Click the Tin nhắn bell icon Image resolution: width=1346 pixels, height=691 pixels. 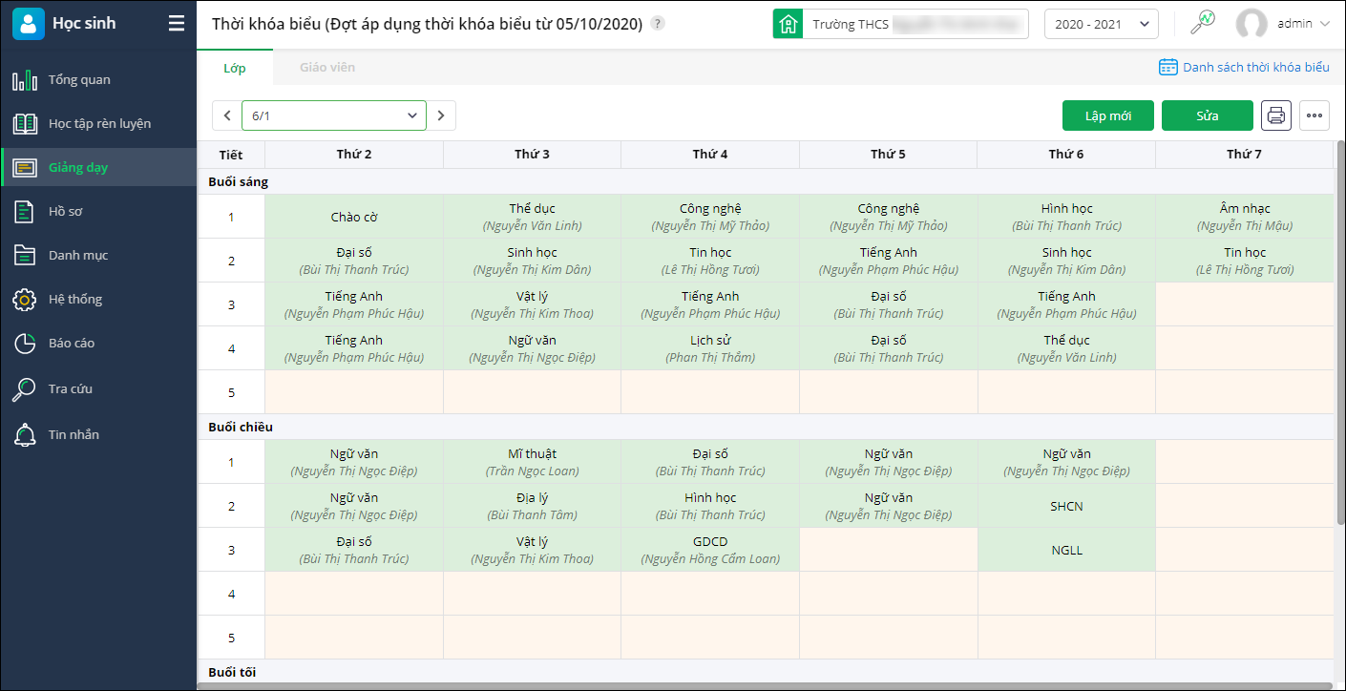(x=25, y=435)
